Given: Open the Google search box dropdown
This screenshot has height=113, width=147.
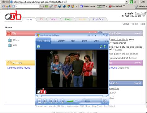Looking at the screenshot, I should (x=16, y=6).
